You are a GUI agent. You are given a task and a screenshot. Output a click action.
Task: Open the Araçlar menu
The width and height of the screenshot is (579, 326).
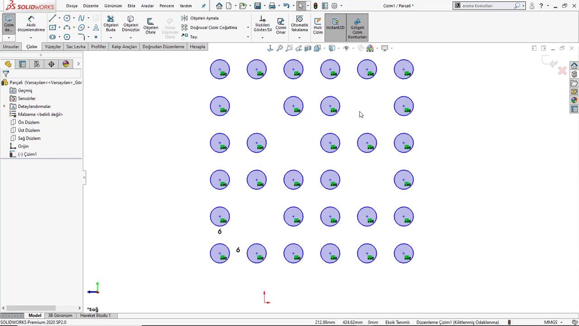(147, 6)
